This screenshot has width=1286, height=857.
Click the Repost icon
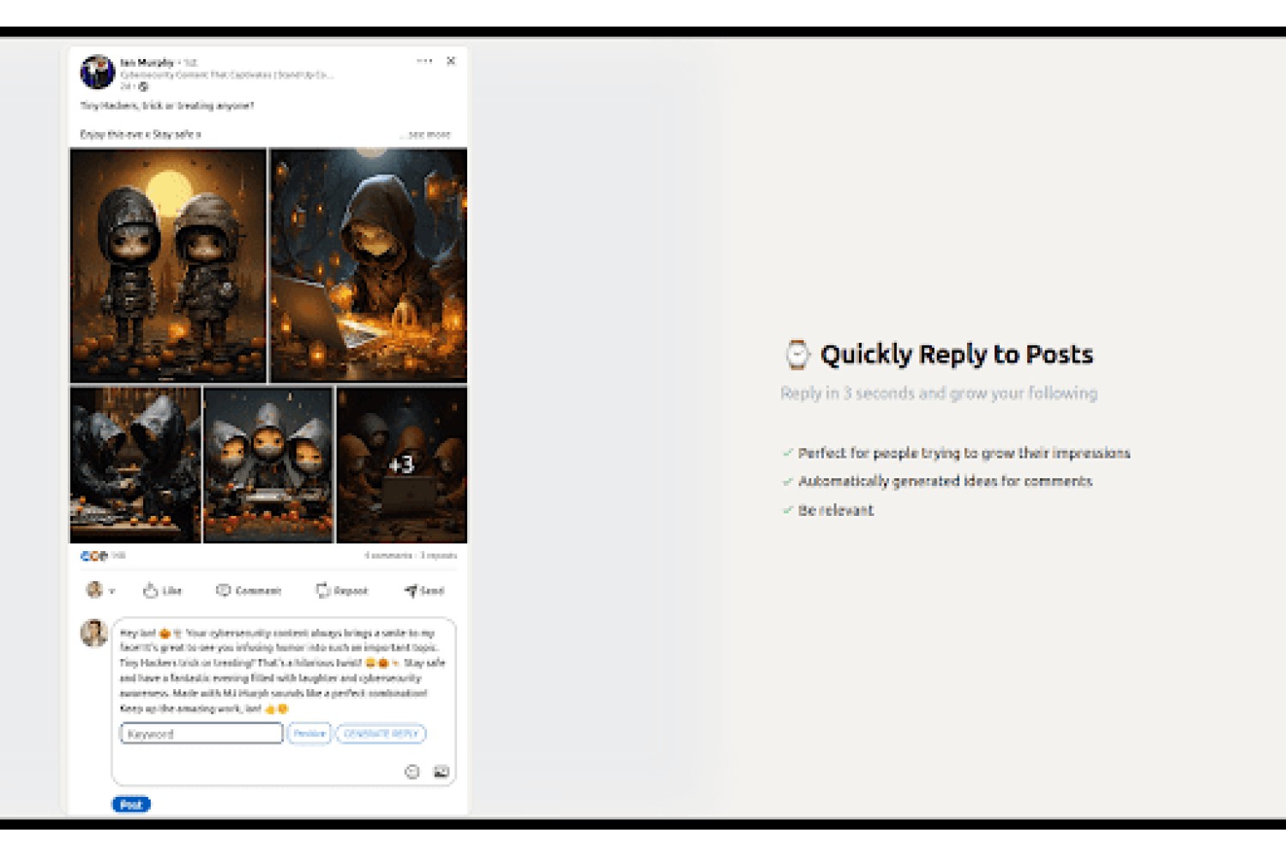322,590
